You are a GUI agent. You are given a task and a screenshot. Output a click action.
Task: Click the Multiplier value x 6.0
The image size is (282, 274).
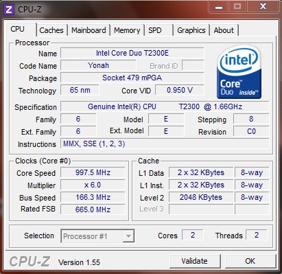point(93,185)
